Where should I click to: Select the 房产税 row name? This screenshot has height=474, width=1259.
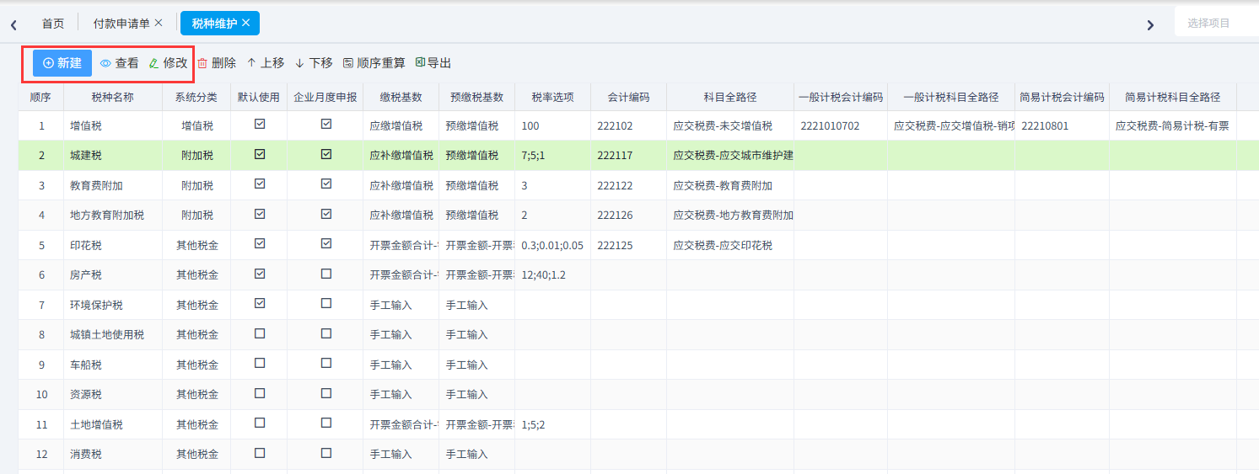[x=113, y=275]
